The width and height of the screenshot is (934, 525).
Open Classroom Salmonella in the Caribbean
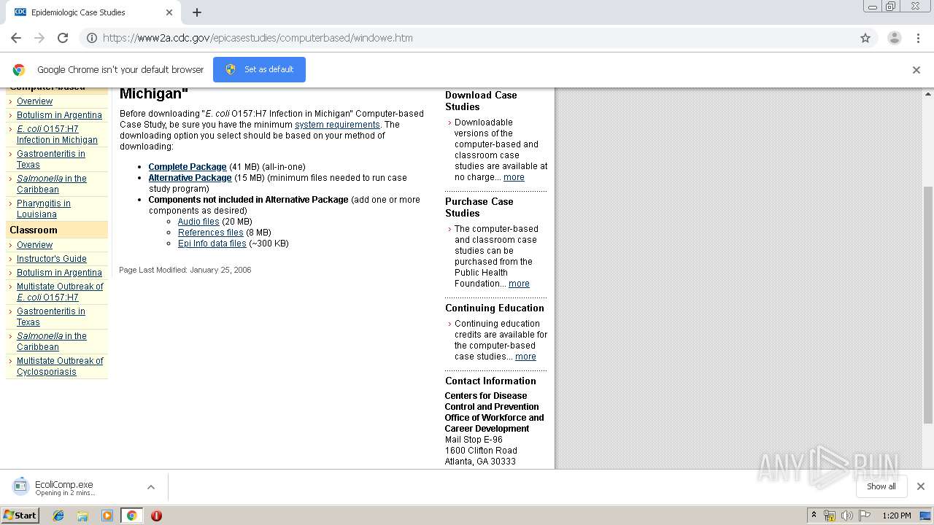pyautogui.click(x=52, y=341)
